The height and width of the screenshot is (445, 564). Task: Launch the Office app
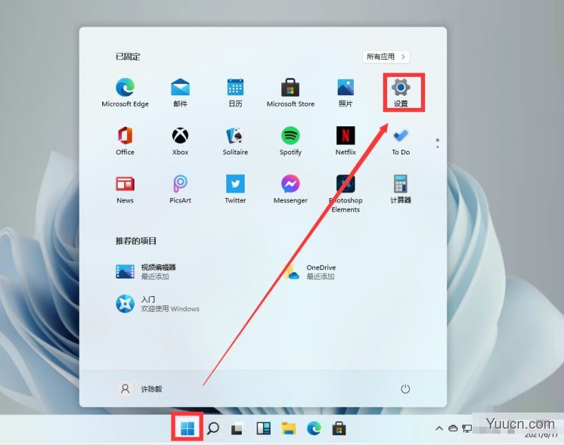click(125, 140)
